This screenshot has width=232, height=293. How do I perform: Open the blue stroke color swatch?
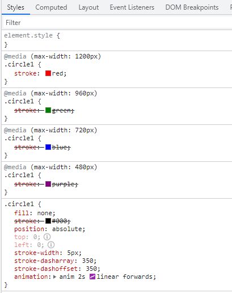[x=48, y=147]
